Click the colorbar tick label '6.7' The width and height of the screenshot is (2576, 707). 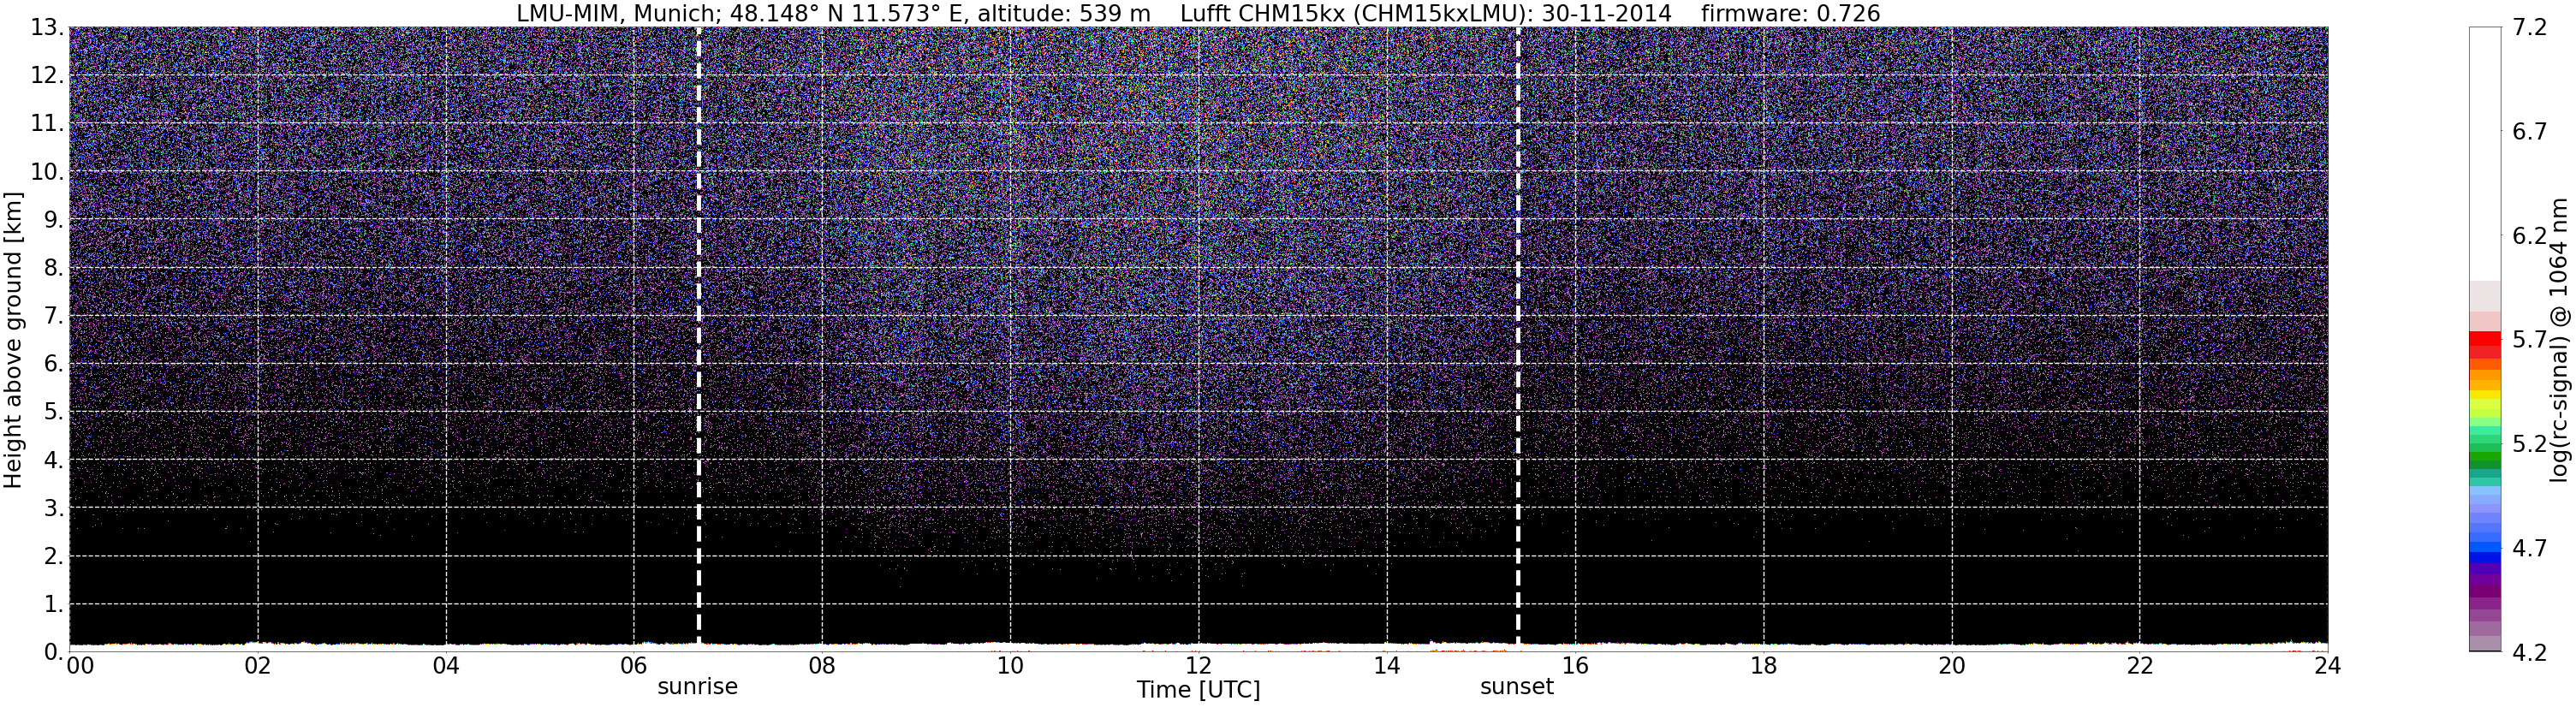coord(2529,132)
